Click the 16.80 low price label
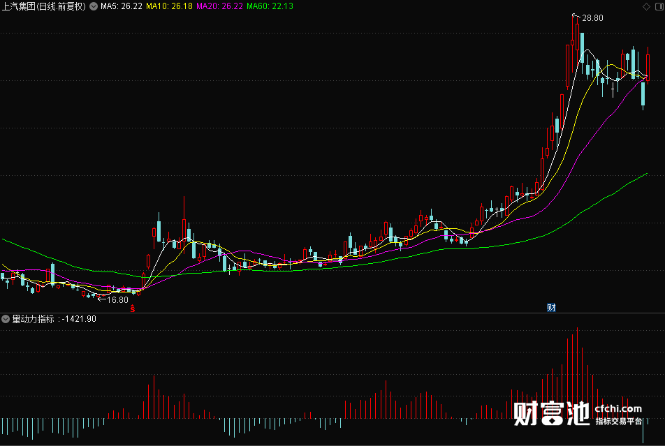 117,299
